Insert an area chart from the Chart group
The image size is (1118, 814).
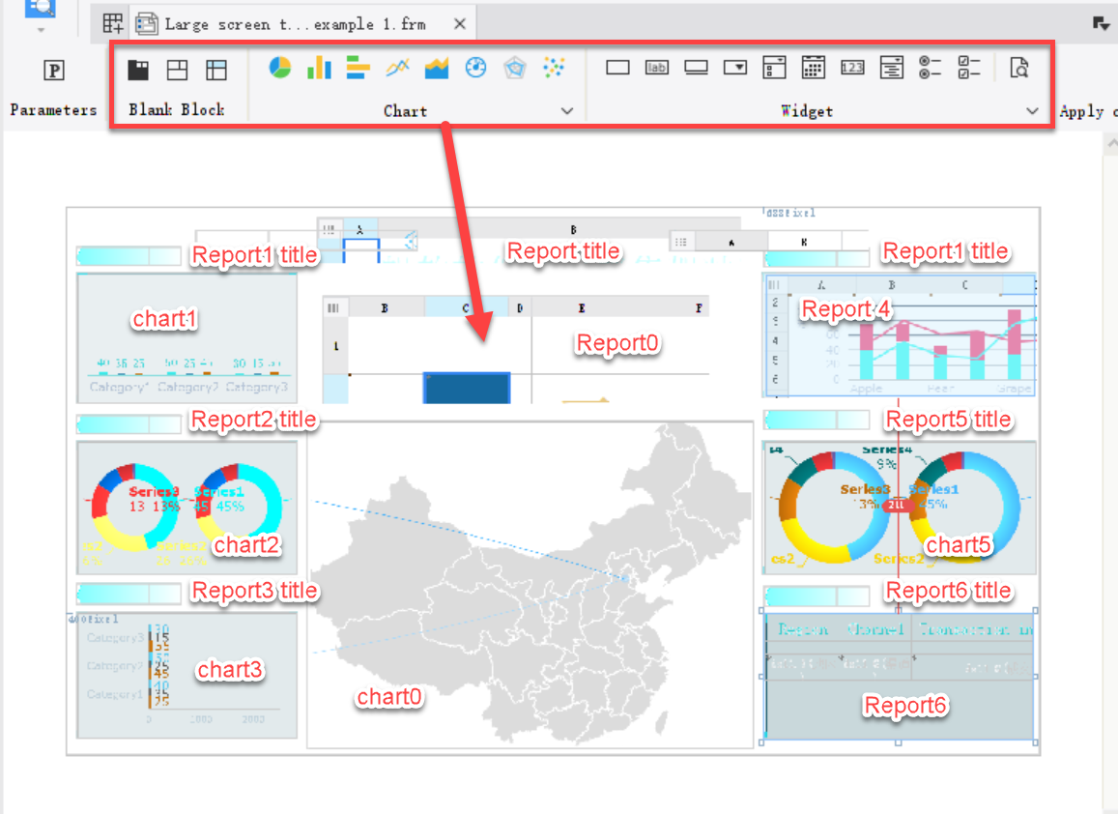(x=437, y=68)
